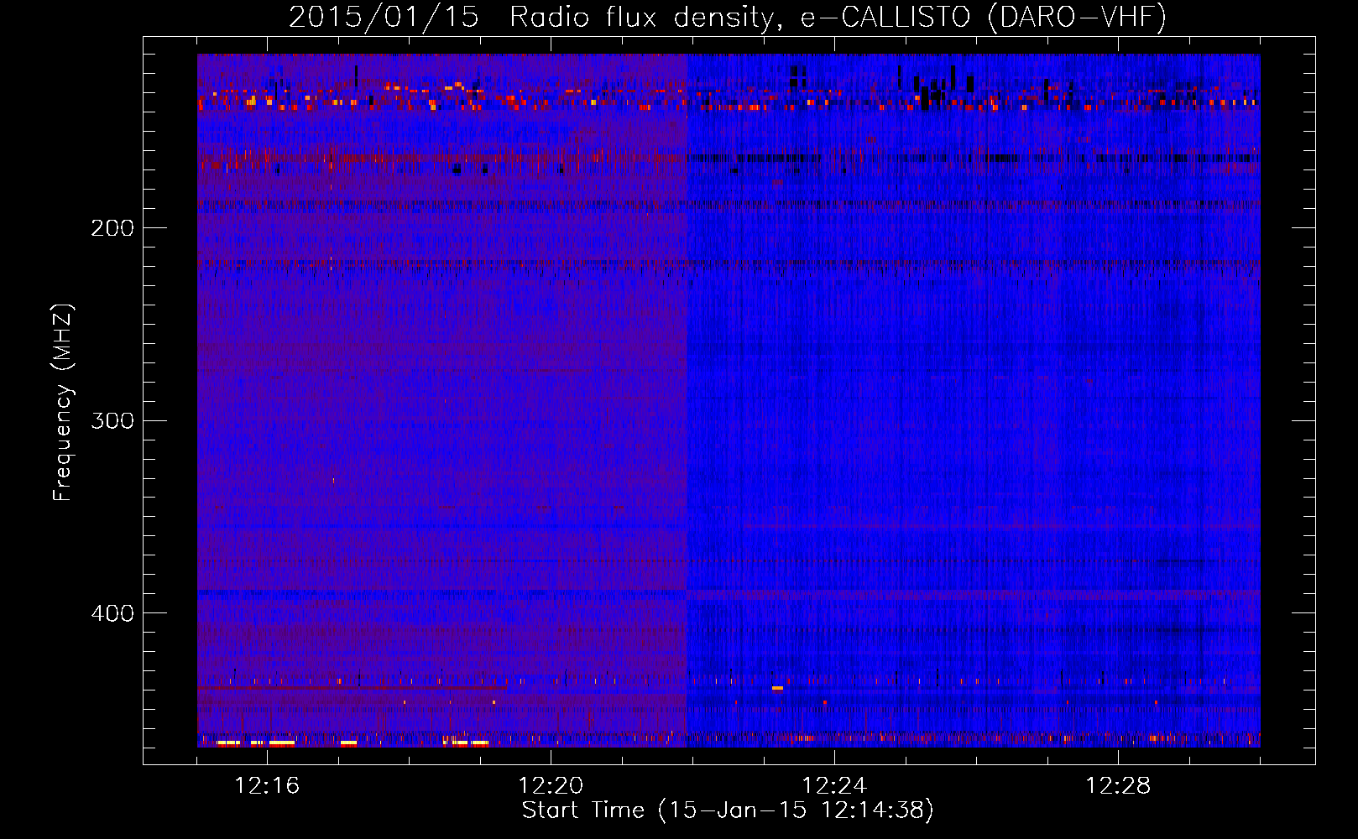
Task: Click the bright white-yellow streak at bottom left
Action: [281, 743]
